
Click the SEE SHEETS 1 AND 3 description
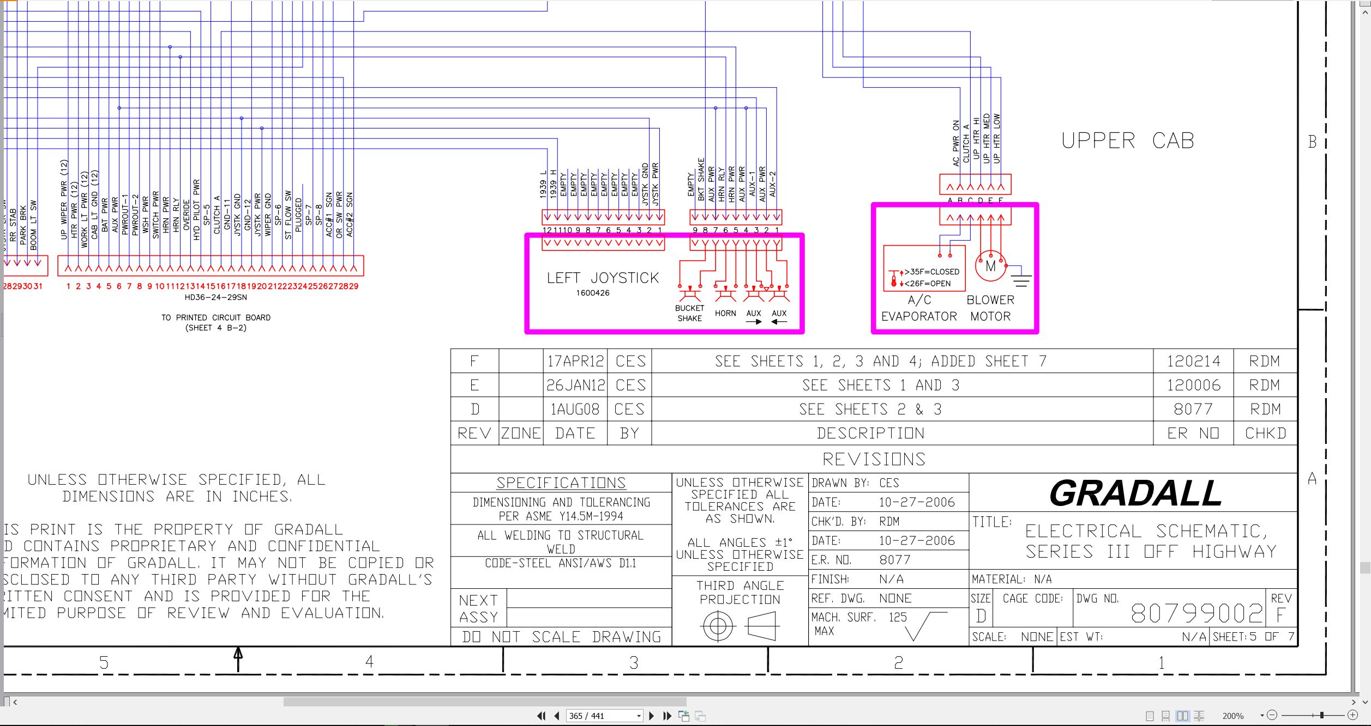coord(881,385)
